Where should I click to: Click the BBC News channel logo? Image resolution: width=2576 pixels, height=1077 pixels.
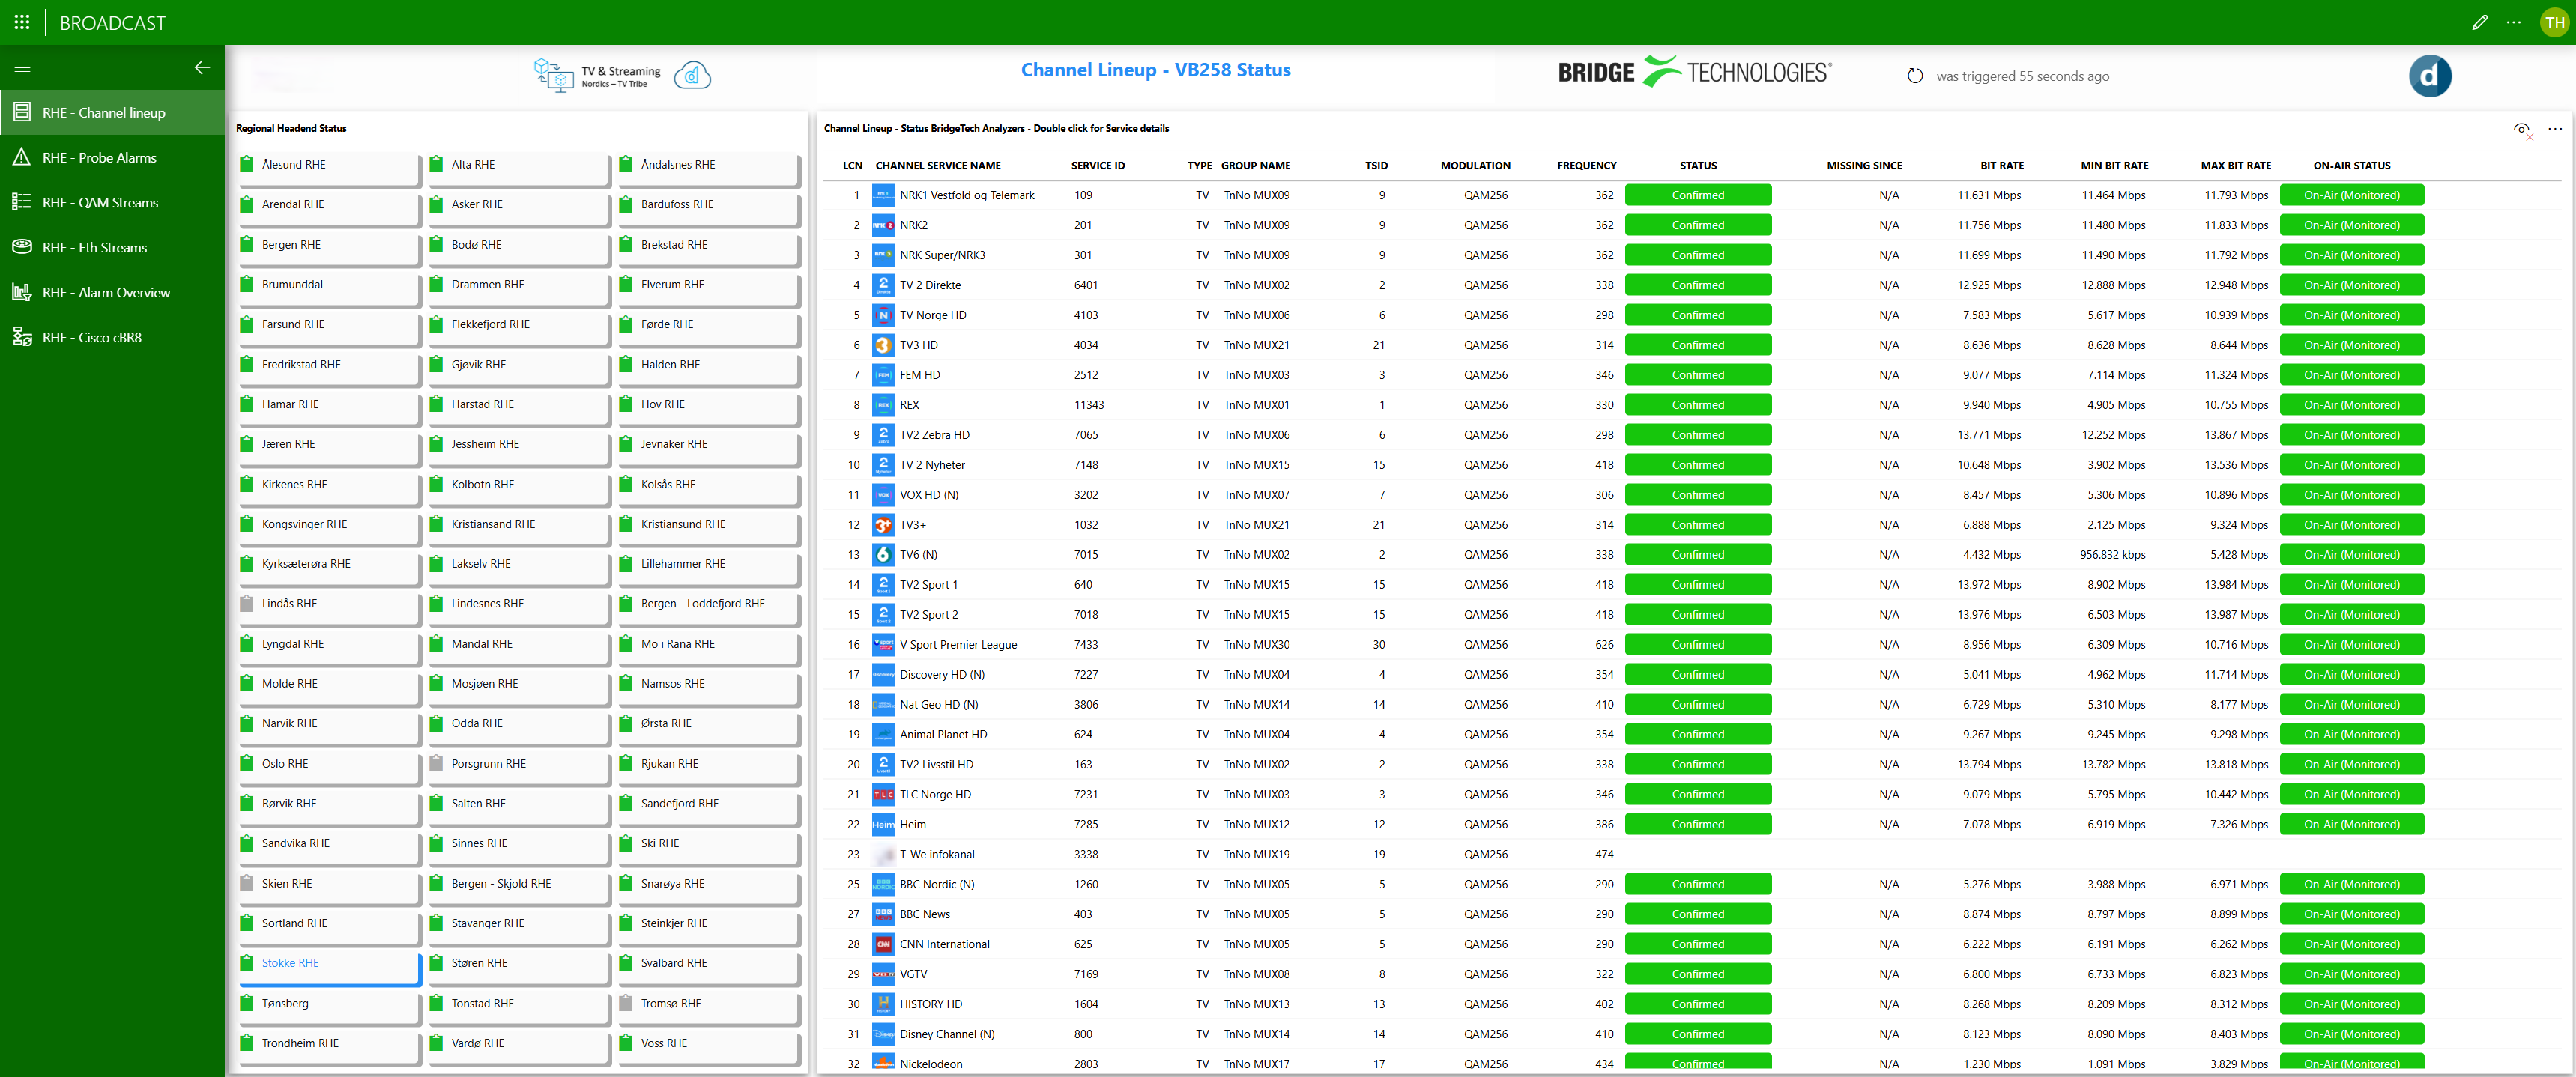(883, 914)
